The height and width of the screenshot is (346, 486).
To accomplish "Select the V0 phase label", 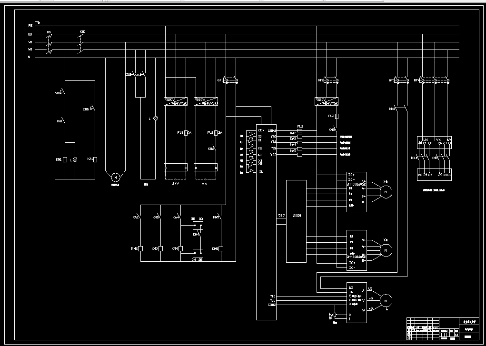I will tap(30, 42).
